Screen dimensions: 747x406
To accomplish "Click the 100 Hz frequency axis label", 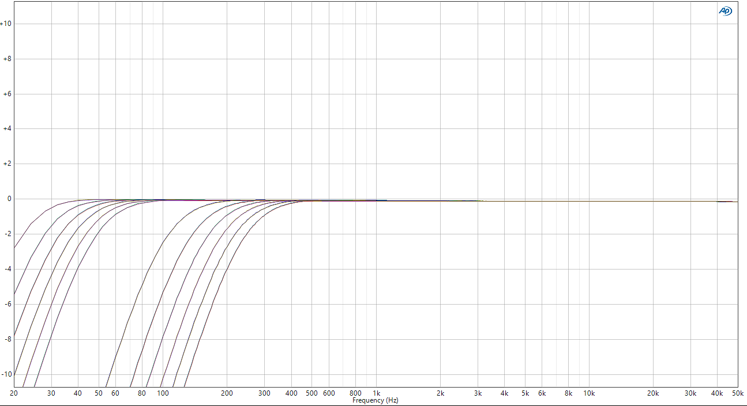I will coord(163,393).
